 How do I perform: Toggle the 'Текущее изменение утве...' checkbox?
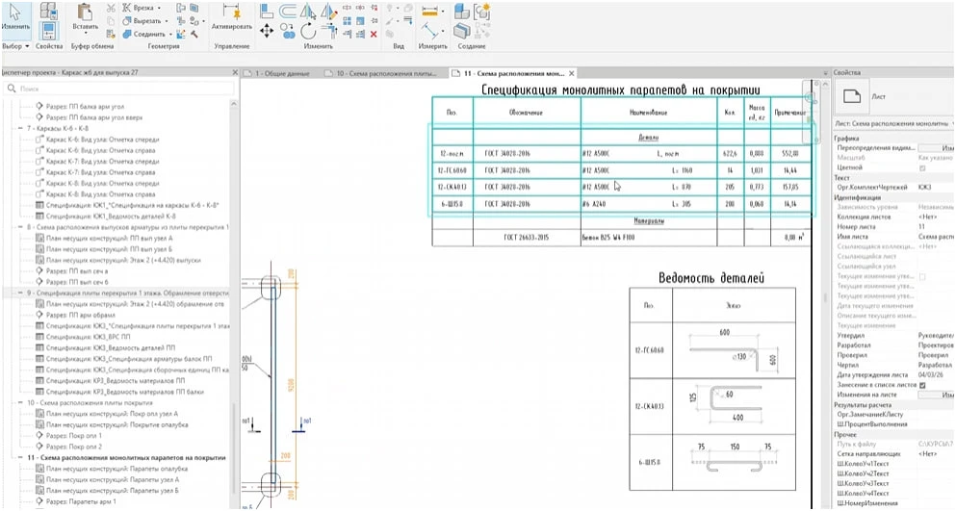[x=922, y=276]
